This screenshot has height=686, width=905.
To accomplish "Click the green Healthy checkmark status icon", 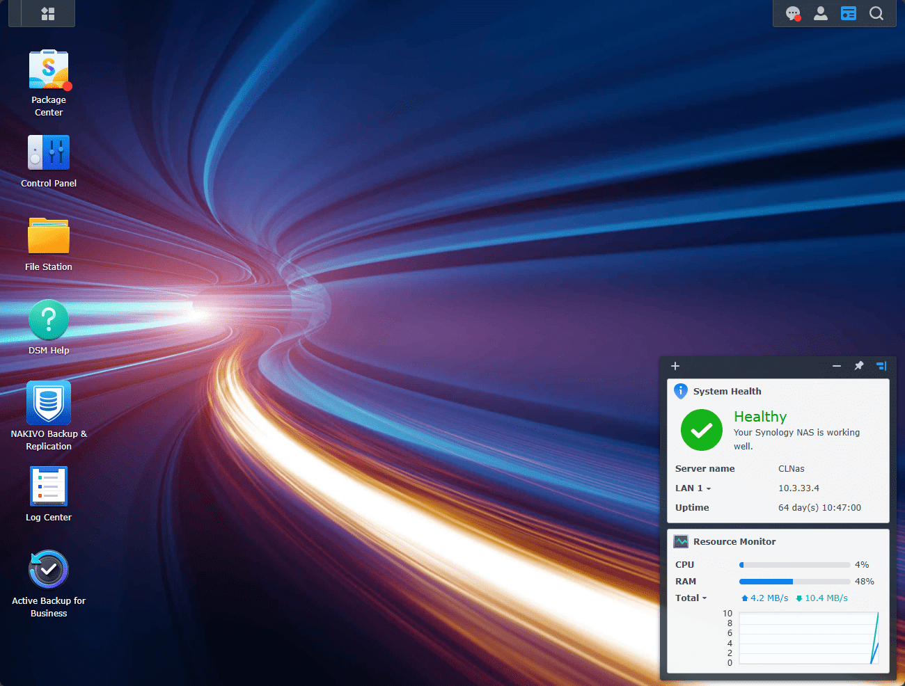I will [x=702, y=430].
